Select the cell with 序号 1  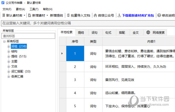tap(75, 54)
